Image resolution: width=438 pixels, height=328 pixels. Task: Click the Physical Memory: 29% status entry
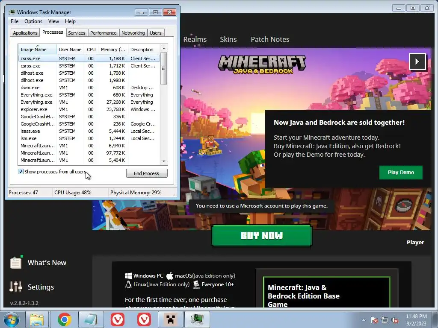coord(136,193)
